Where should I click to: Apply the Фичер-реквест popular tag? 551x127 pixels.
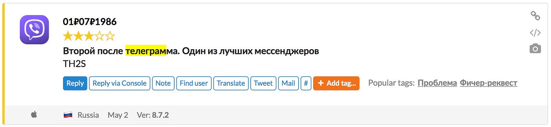pyautogui.click(x=489, y=83)
